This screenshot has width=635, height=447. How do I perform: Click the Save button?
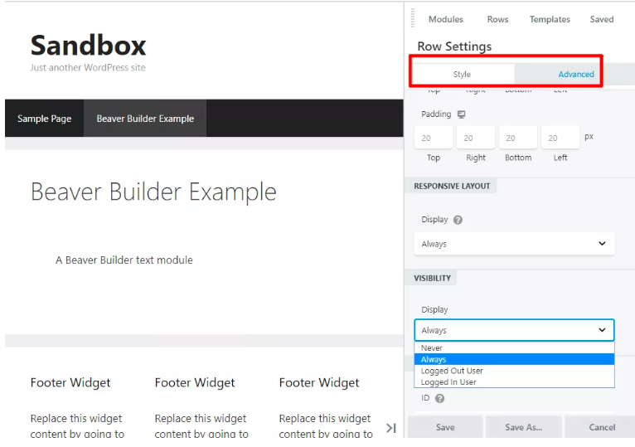click(445, 427)
